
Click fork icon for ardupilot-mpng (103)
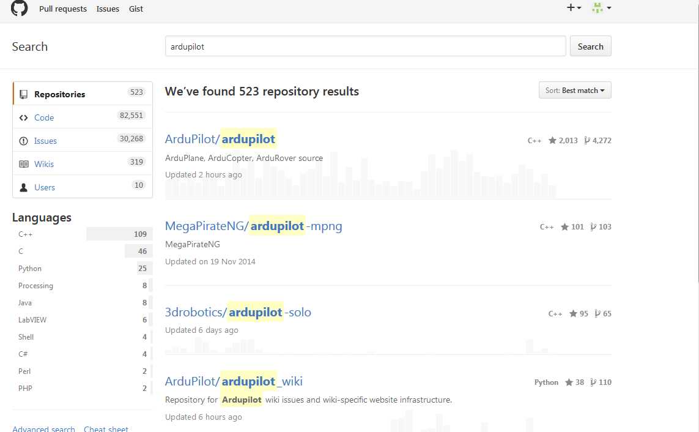click(x=593, y=227)
